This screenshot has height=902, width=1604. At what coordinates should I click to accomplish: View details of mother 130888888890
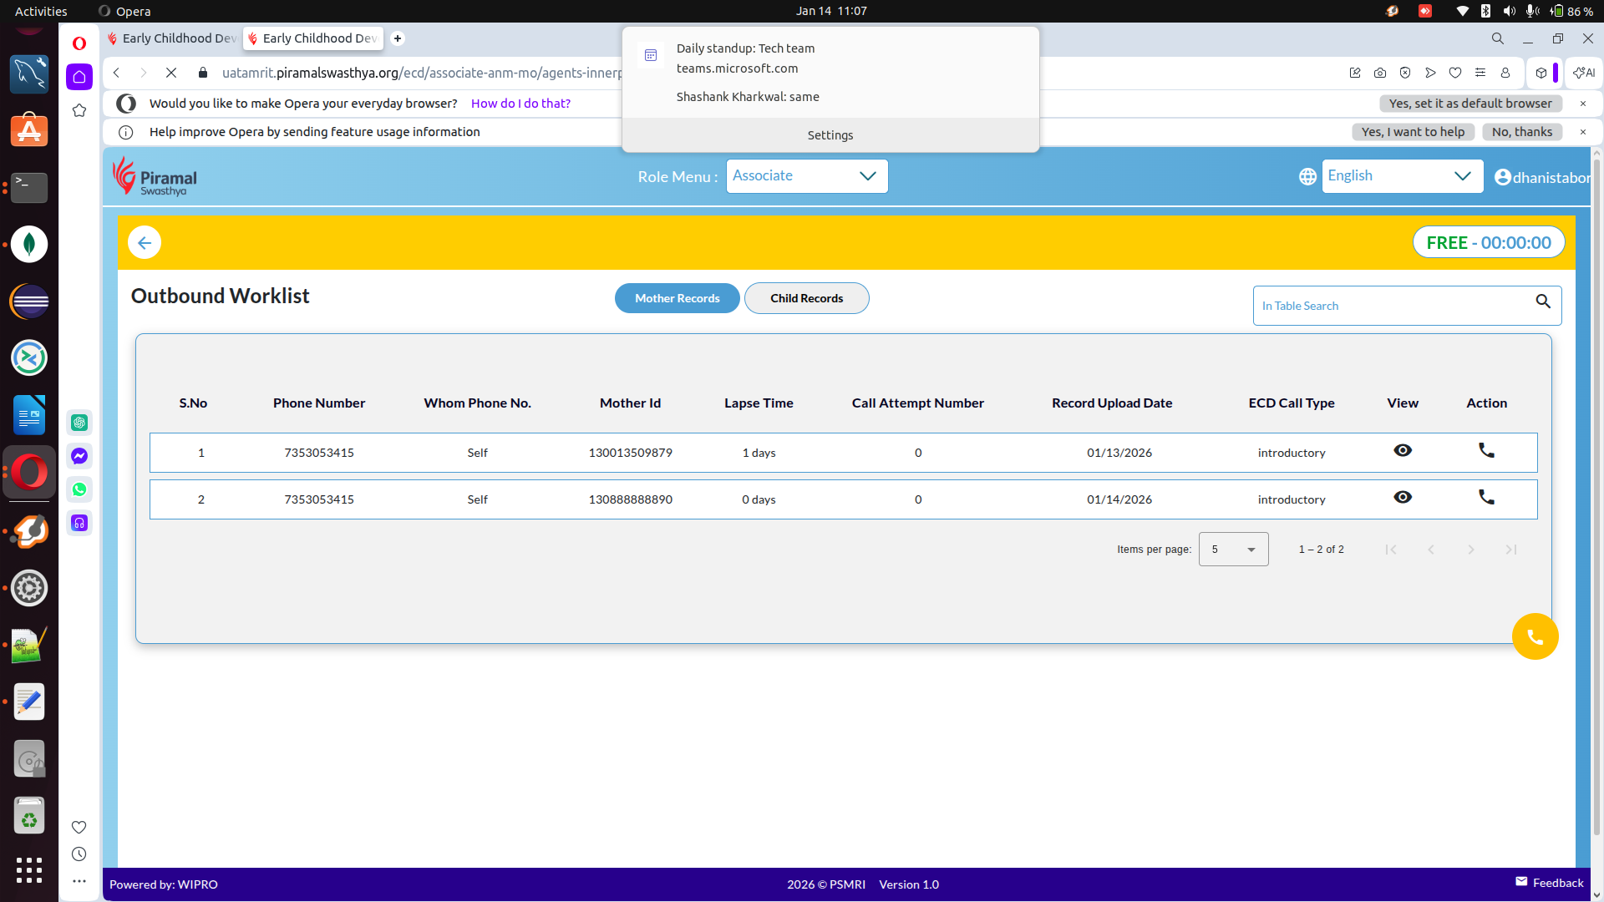coord(1403,498)
